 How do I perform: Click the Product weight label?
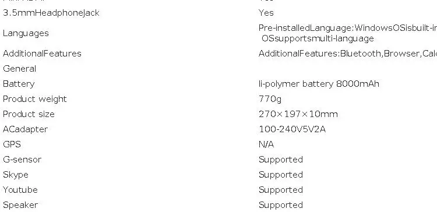(35, 99)
